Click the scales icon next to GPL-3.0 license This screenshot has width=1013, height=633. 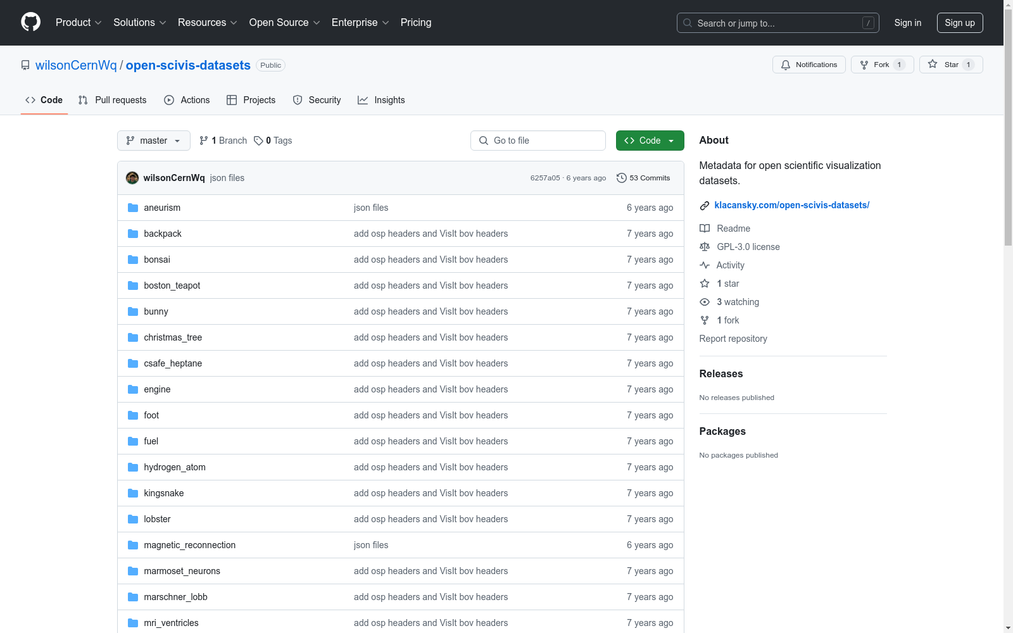705,247
